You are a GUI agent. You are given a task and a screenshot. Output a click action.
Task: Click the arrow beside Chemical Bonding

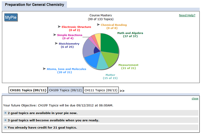98,25
